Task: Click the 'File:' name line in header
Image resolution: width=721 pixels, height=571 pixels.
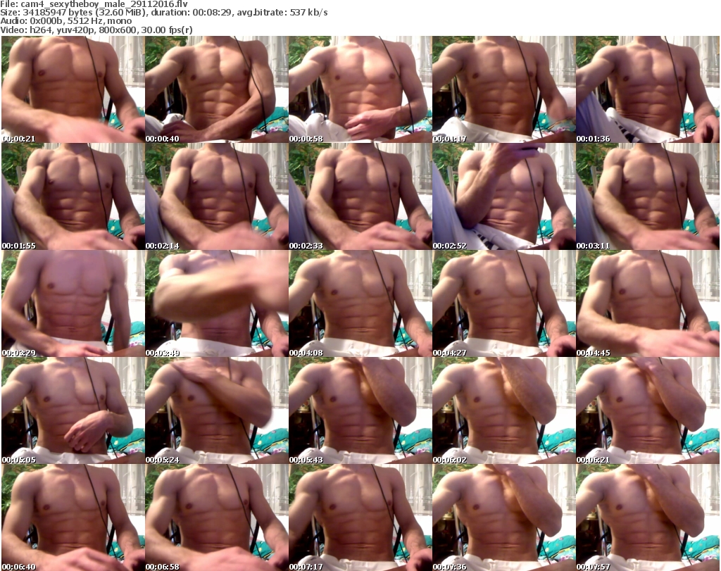Action: 94,4
